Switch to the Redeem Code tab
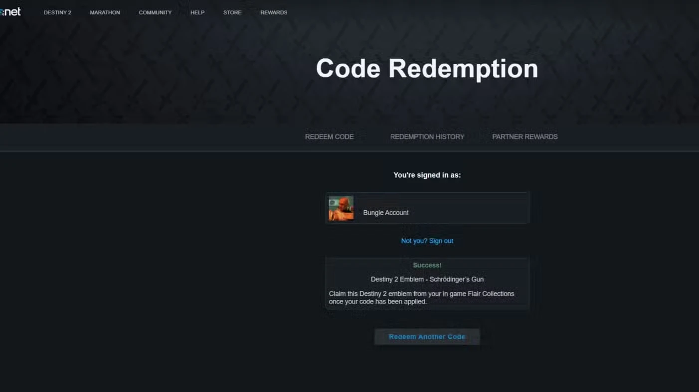Viewport: 699px width, 392px height. tap(329, 136)
